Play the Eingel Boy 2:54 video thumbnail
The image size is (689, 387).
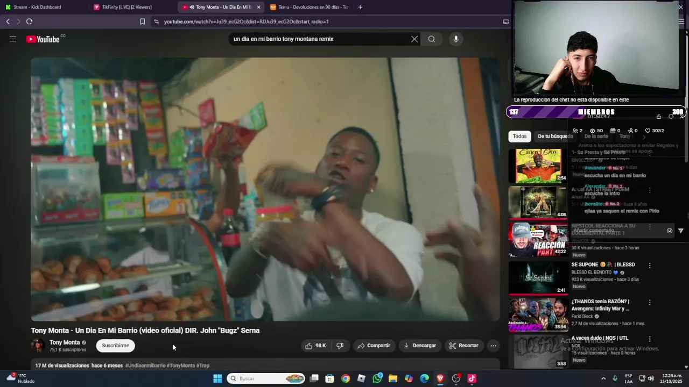(x=538, y=166)
